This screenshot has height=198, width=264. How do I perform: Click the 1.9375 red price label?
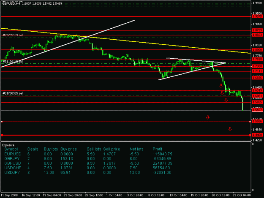[x=258, y=16]
